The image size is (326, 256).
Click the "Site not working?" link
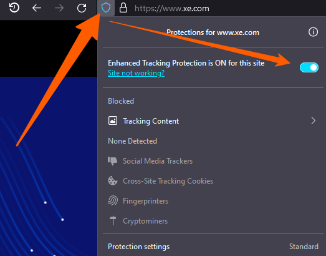pyautogui.click(x=136, y=73)
